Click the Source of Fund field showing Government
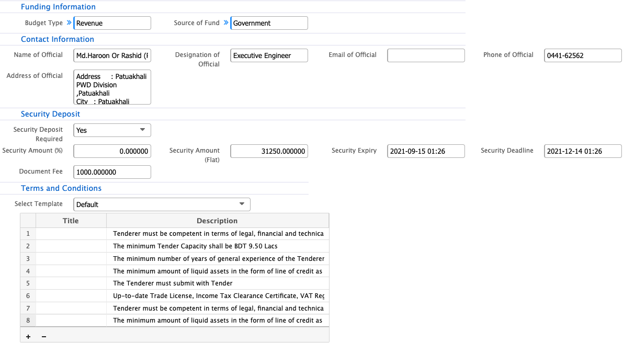The width and height of the screenshot is (635, 343). point(269,23)
